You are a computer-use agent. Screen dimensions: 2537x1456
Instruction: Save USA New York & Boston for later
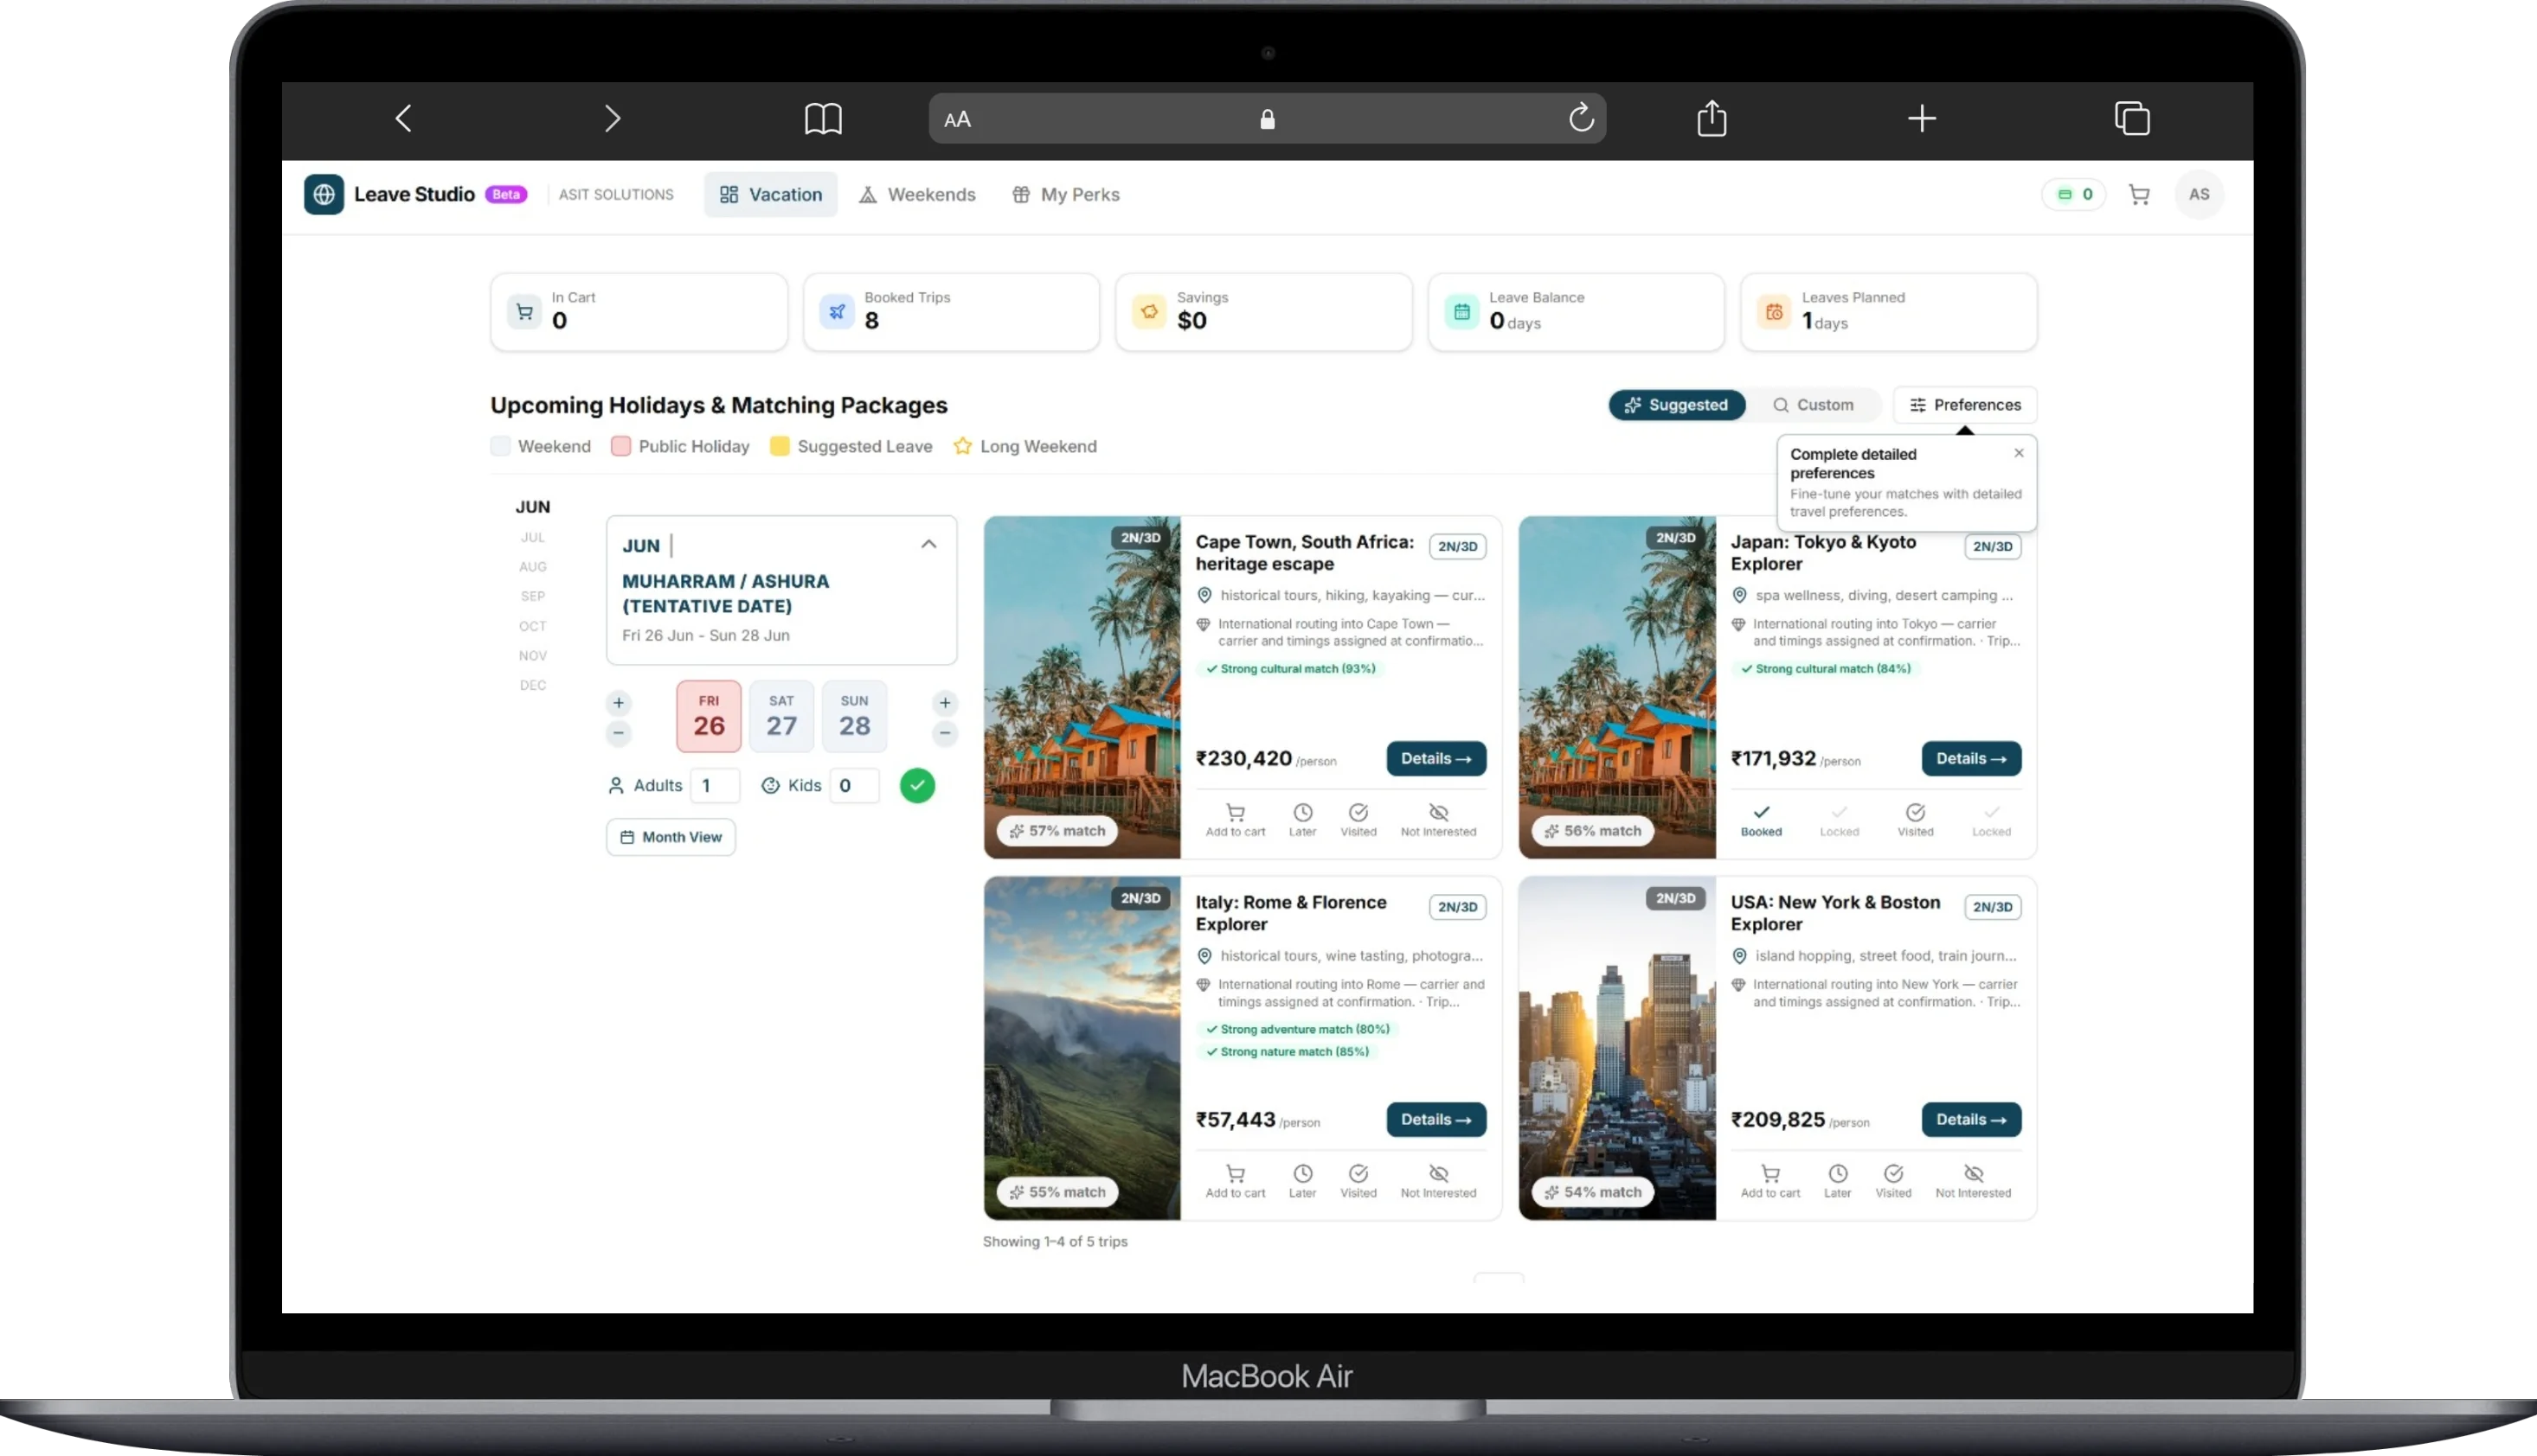pyautogui.click(x=1838, y=1180)
